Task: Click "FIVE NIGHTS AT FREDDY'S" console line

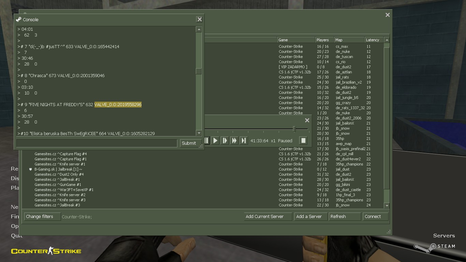Action: [79, 104]
